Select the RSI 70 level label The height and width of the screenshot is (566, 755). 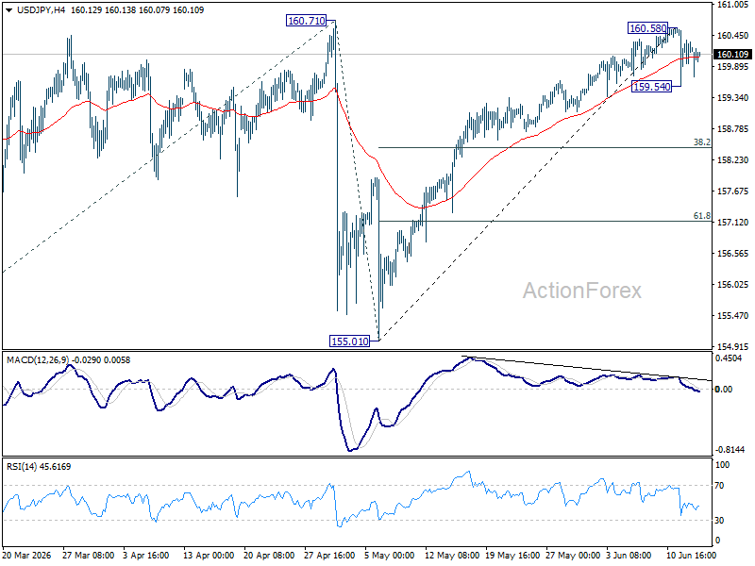click(x=719, y=486)
